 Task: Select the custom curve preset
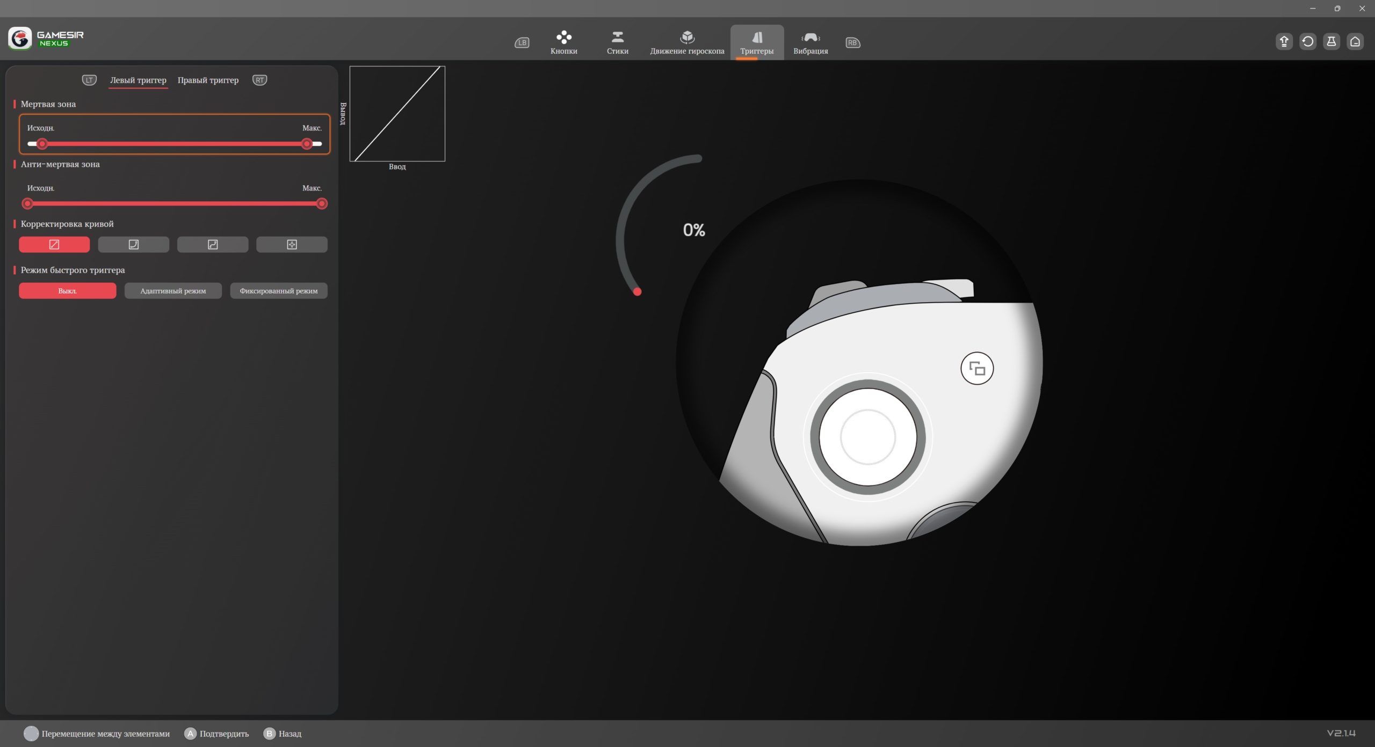[x=292, y=244]
